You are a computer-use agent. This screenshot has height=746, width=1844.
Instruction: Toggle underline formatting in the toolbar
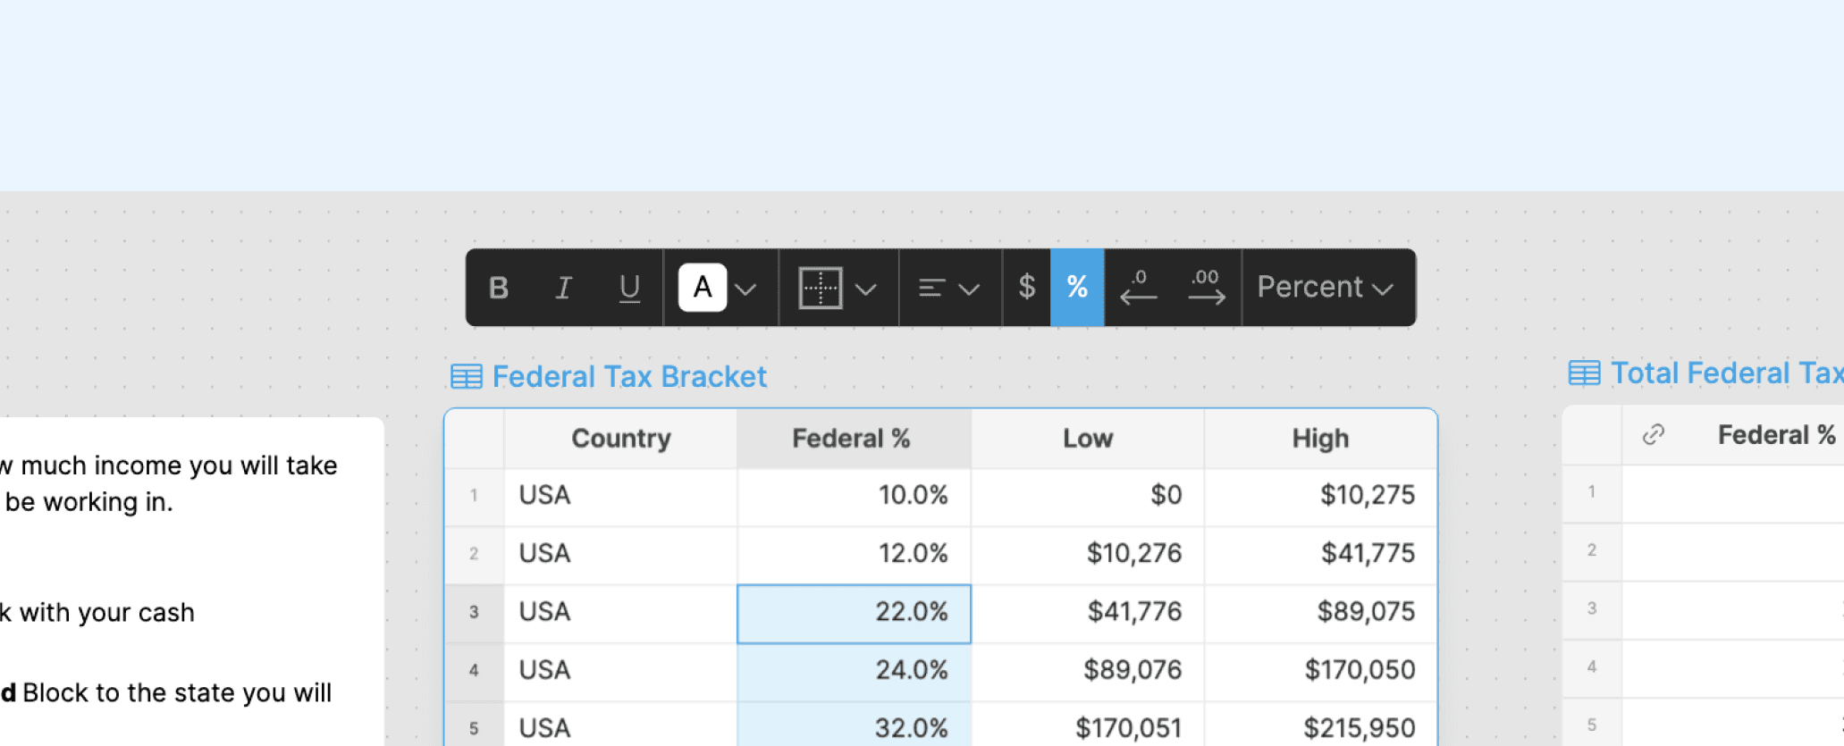coord(629,288)
